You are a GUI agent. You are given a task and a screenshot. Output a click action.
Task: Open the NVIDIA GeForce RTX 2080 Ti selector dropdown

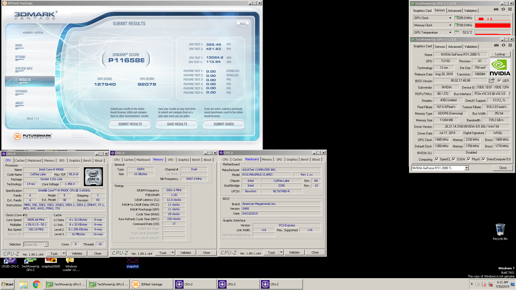(x=467, y=168)
